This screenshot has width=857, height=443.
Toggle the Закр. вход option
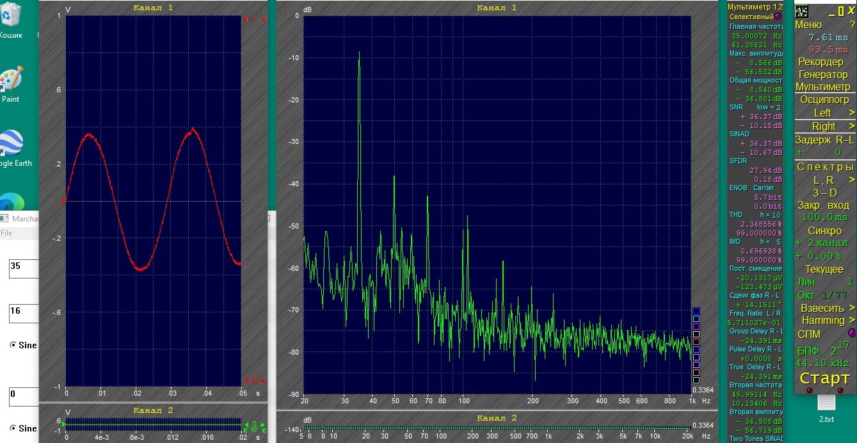[825, 205]
